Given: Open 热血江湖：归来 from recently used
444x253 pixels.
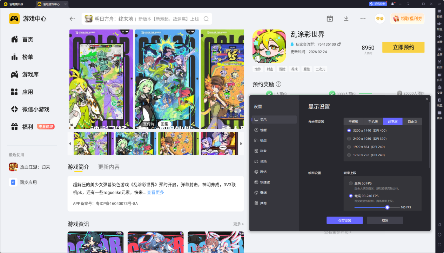Looking at the screenshot, I should [x=29, y=167].
